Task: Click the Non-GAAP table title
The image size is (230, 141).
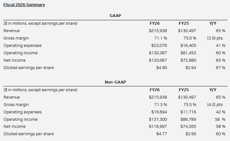Action: click(115, 82)
